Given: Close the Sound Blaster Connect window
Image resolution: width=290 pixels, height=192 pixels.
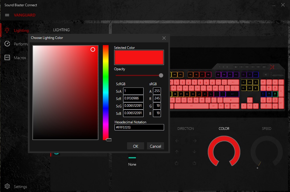Looking at the screenshot, I should (x=283, y=5).
